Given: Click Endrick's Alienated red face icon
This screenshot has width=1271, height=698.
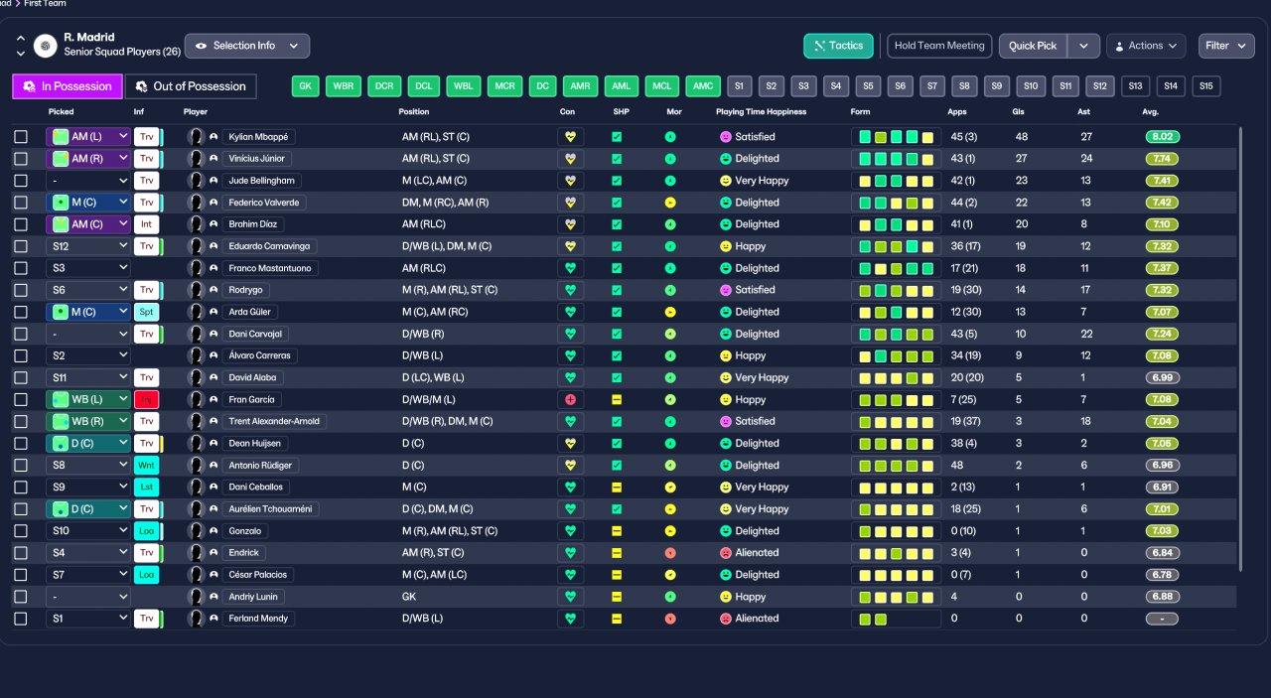Looking at the screenshot, I should pyautogui.click(x=725, y=552).
